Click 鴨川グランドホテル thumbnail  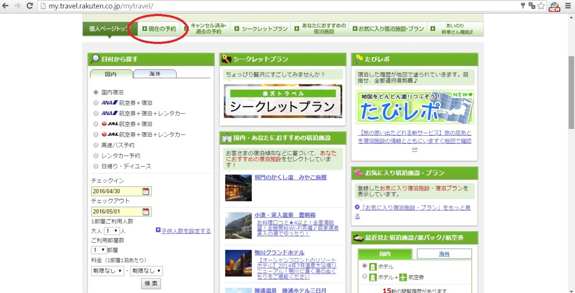[x=239, y=263]
